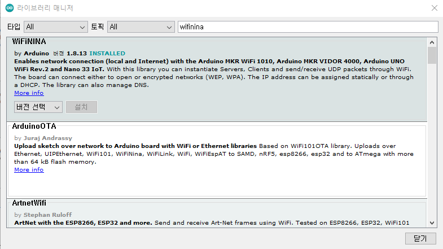This screenshot has width=443, height=249.
Task: Click the scrollbar down arrow
Action: click(x=432, y=222)
